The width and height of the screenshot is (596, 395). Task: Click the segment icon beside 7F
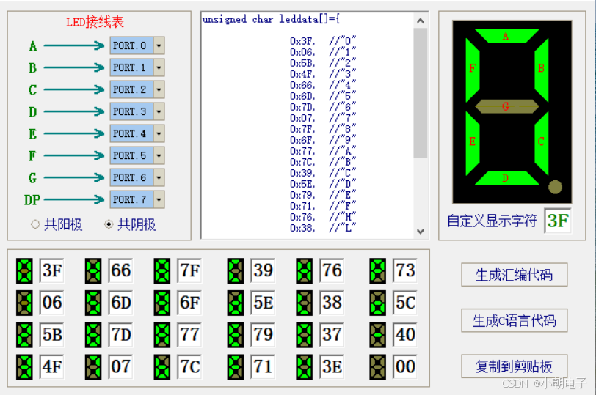coord(162,271)
